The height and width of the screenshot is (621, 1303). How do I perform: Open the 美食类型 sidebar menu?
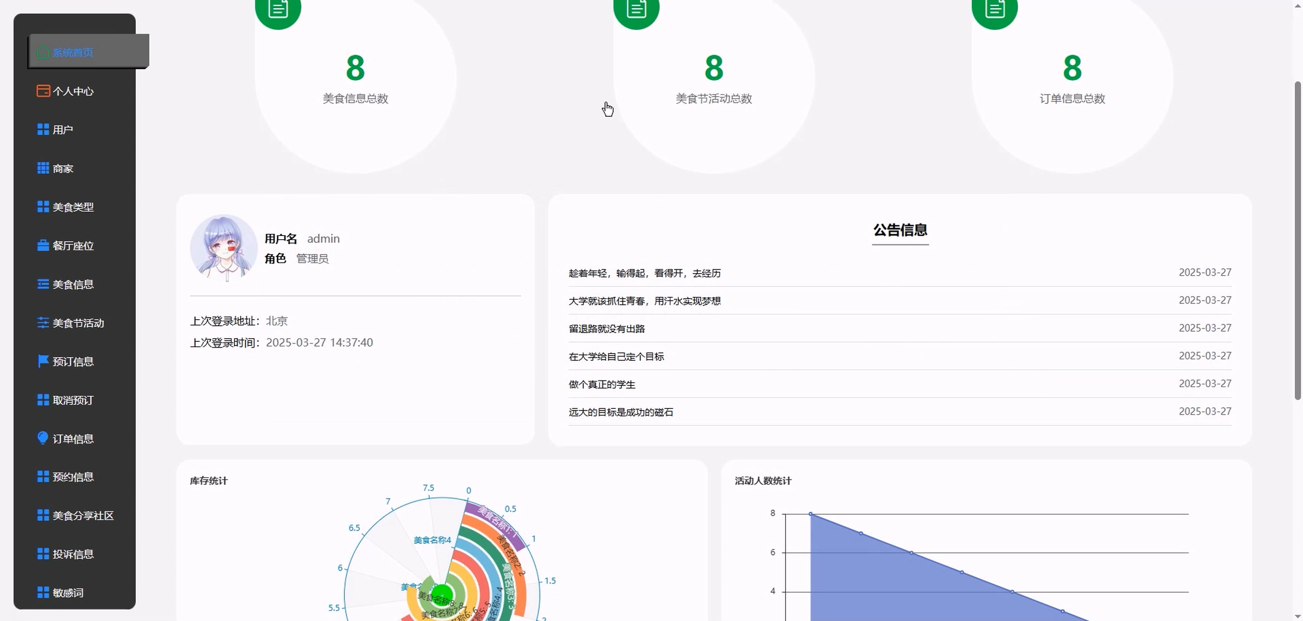click(x=73, y=207)
